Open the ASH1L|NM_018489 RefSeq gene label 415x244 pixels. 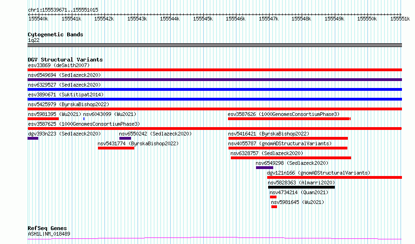pos(49,234)
